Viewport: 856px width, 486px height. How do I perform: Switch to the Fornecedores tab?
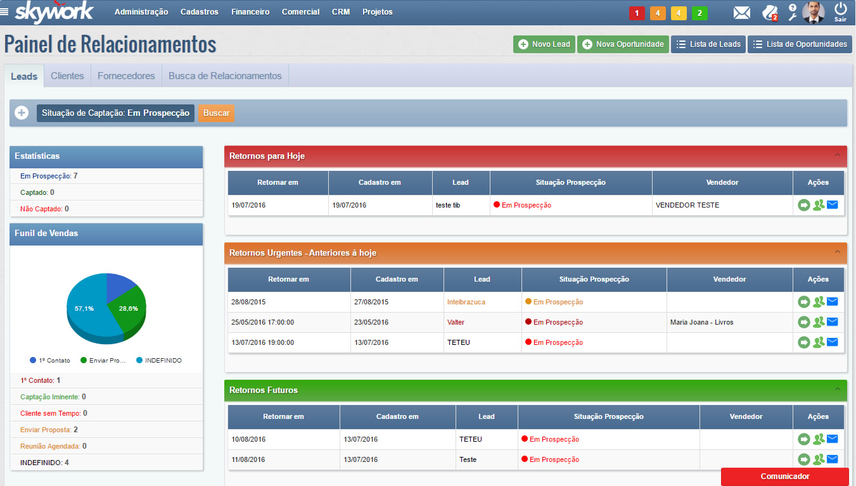[126, 76]
